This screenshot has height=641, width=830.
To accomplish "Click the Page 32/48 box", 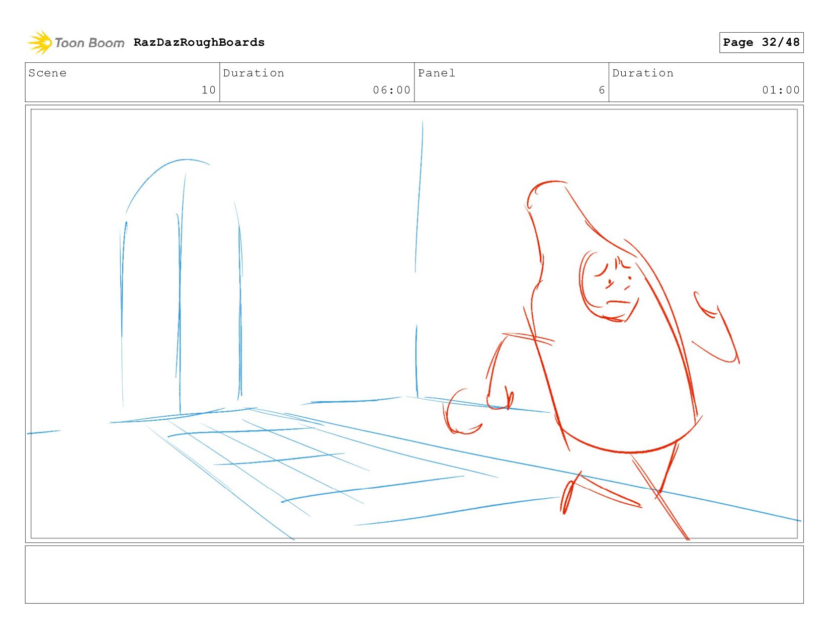I will (x=761, y=42).
